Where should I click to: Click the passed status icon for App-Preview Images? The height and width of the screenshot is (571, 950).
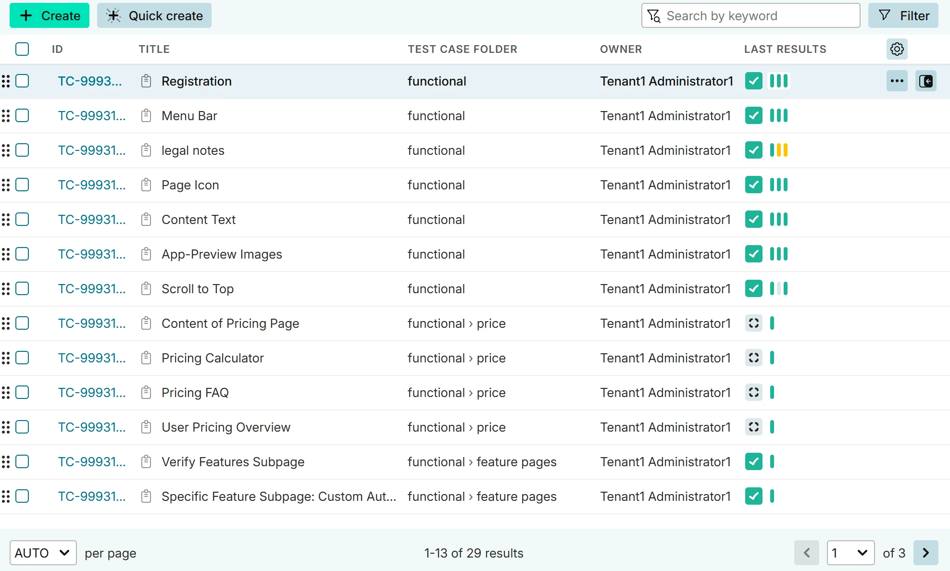tap(753, 254)
